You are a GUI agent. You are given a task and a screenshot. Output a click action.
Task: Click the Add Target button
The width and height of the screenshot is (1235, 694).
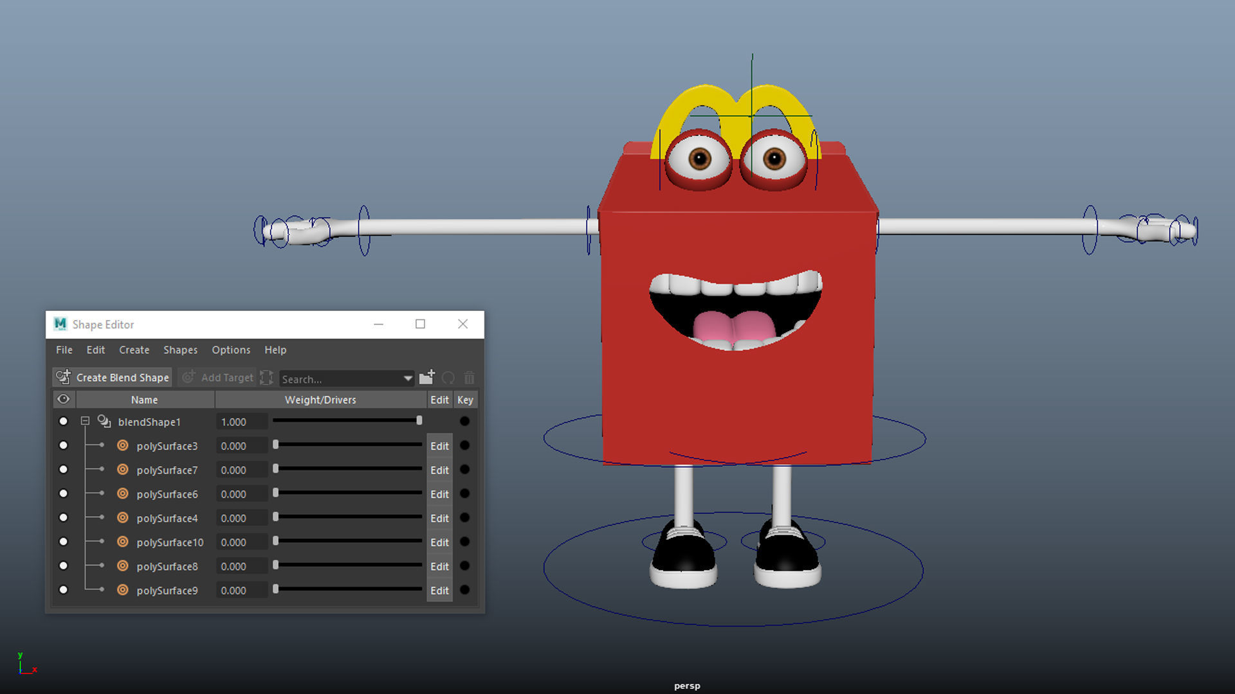[x=217, y=377]
